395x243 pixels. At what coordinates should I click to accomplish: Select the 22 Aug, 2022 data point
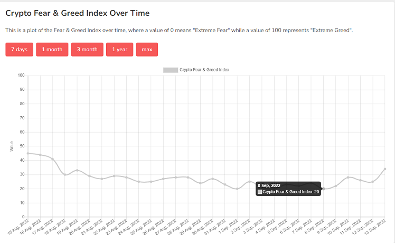pyautogui.click(x=114, y=176)
